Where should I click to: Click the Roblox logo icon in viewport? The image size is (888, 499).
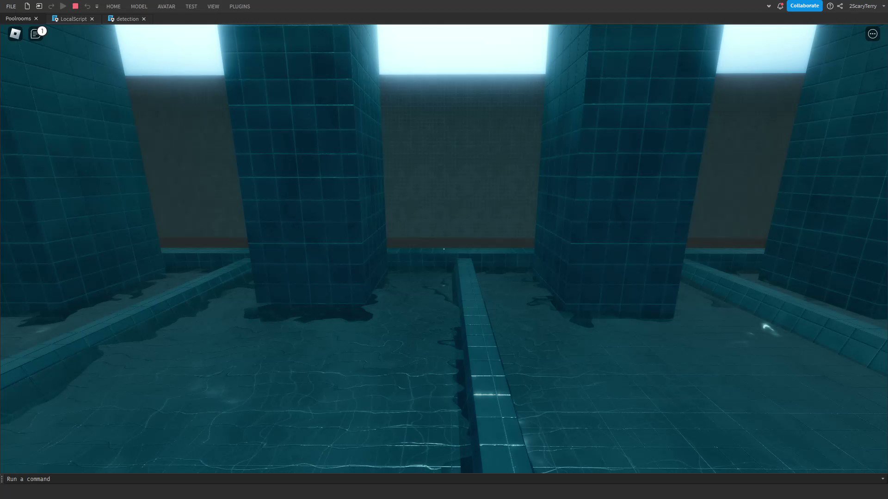click(x=15, y=34)
